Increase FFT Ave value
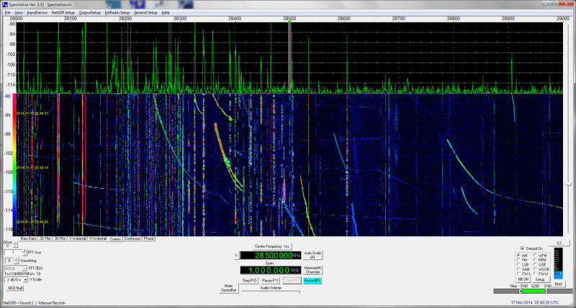Screen dimensions: 576x308 pyautogui.click(x=25, y=251)
